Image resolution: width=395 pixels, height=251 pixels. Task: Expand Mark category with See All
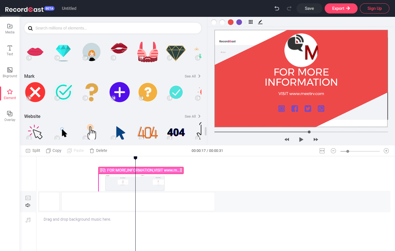[192, 76]
